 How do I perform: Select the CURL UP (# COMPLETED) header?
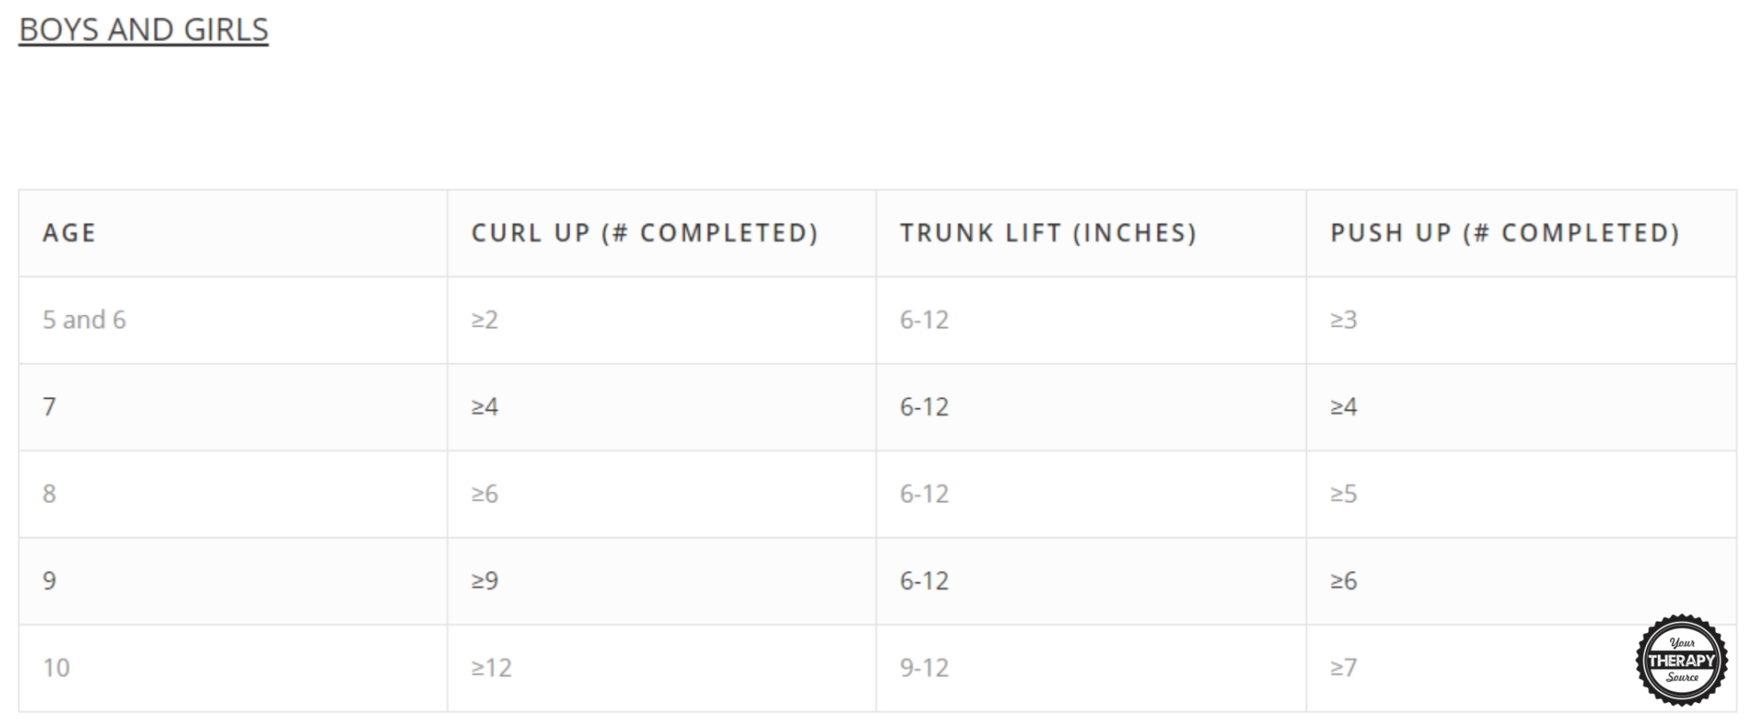click(644, 233)
